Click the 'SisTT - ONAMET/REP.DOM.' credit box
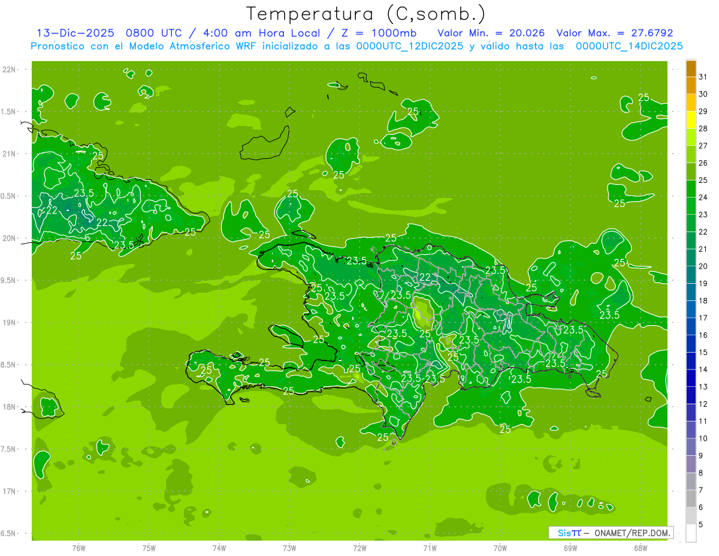The width and height of the screenshot is (719, 556). point(611,533)
